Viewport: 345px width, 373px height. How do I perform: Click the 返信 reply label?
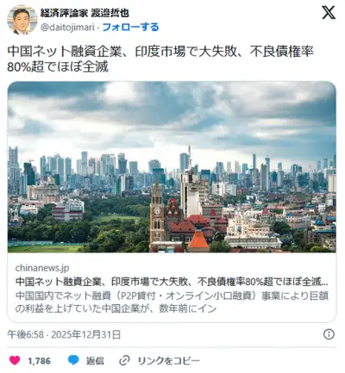95,361
